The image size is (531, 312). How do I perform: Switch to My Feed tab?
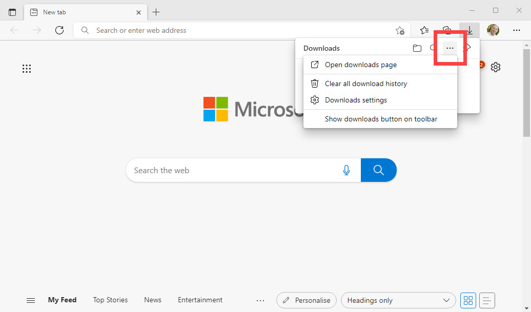coord(63,300)
